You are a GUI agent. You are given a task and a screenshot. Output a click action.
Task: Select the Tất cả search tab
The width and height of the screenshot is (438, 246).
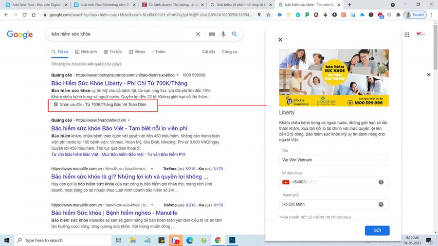tap(60, 52)
